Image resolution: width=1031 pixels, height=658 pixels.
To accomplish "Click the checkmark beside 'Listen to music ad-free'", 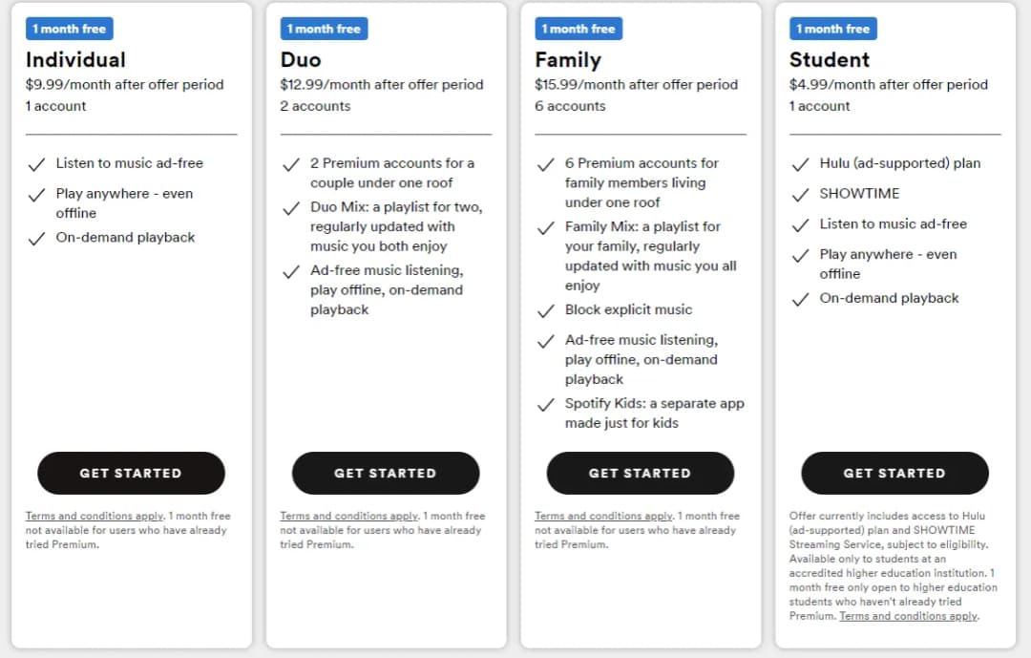I will [x=36, y=163].
